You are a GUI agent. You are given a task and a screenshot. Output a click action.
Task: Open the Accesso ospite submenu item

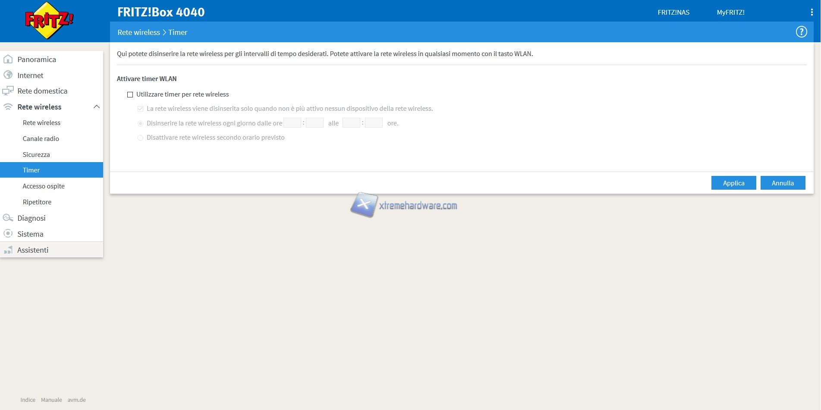(x=44, y=186)
